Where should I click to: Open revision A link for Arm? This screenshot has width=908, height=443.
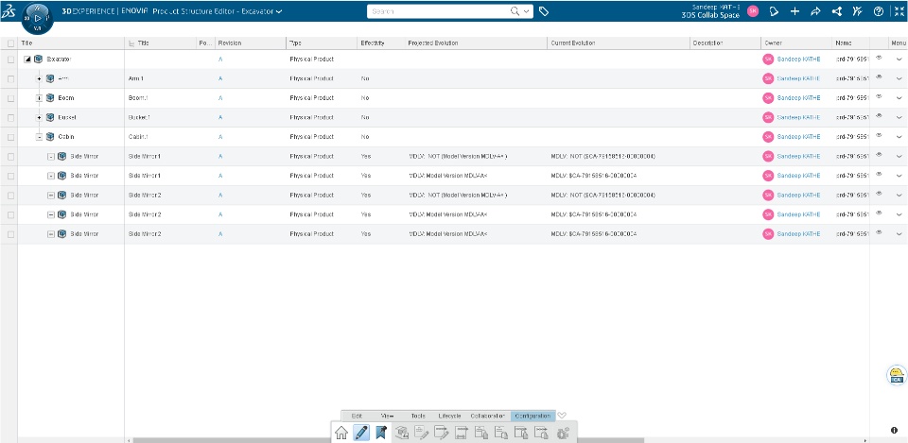point(220,78)
